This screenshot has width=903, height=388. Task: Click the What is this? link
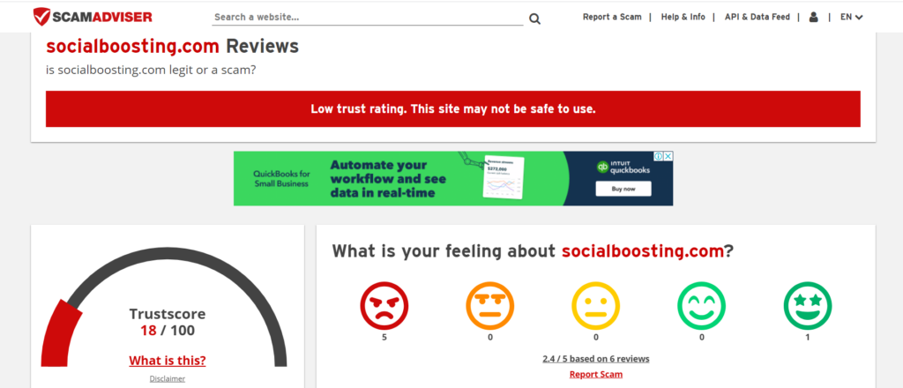167,361
